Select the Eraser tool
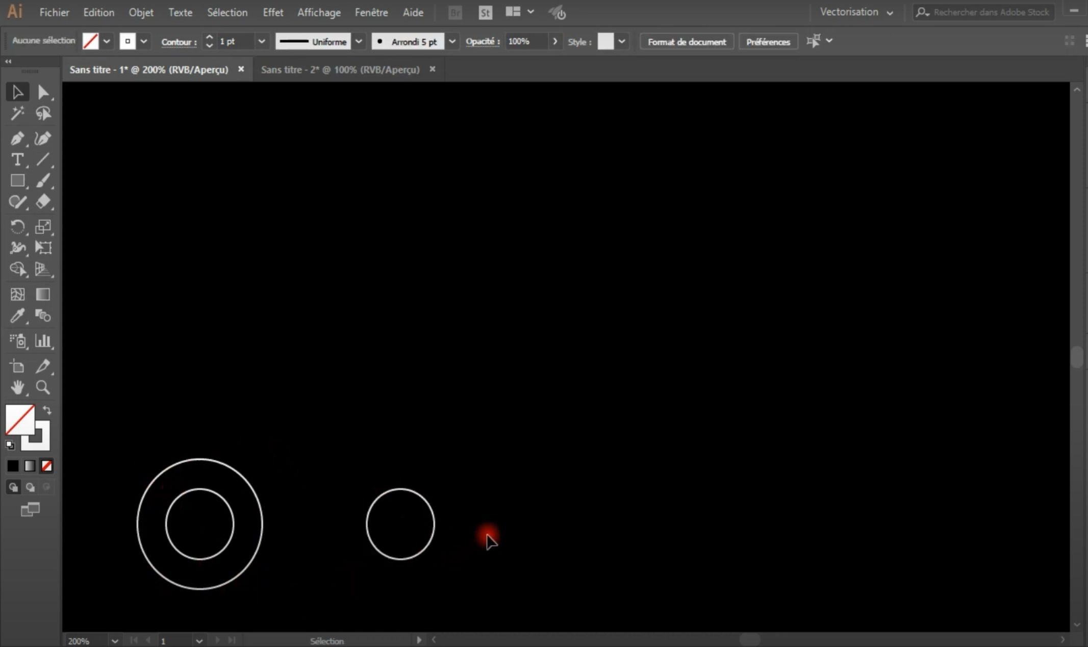 coord(43,202)
